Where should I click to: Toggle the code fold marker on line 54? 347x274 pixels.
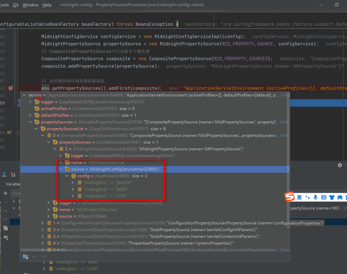click(x=18, y=133)
